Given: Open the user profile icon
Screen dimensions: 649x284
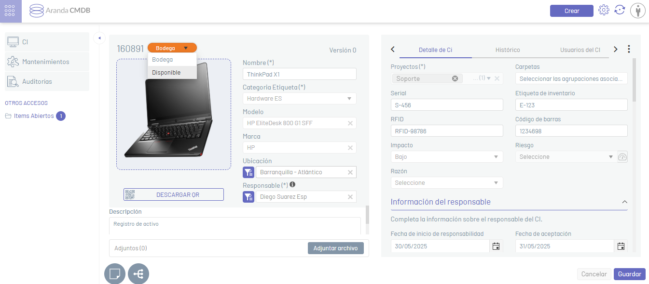Looking at the screenshot, I should [x=638, y=11].
